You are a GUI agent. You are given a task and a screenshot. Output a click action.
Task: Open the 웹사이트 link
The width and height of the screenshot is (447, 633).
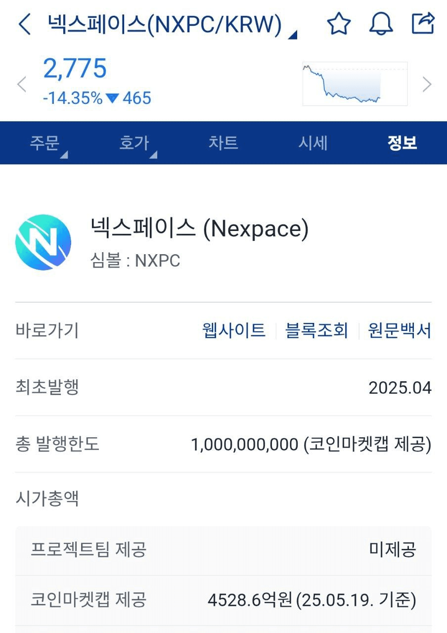[x=234, y=330]
